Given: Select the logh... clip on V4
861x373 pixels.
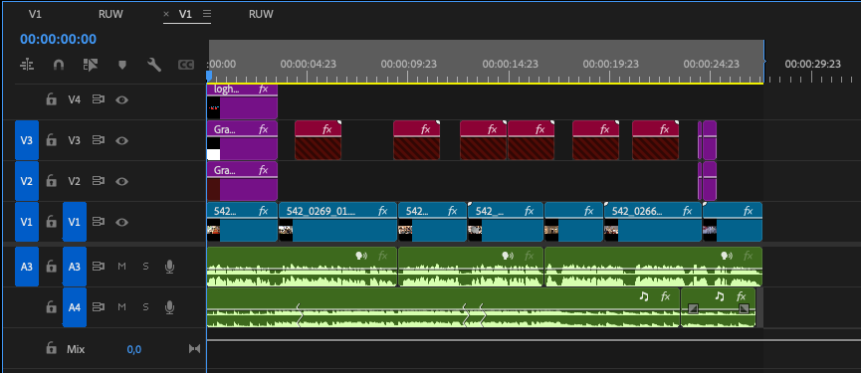Looking at the screenshot, I should point(242,101).
